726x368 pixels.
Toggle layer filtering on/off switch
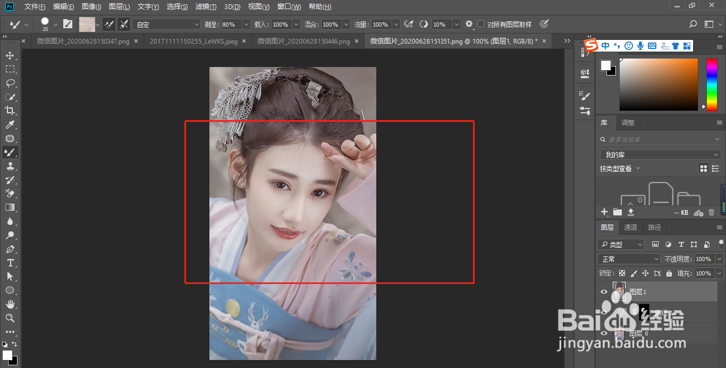click(x=721, y=244)
